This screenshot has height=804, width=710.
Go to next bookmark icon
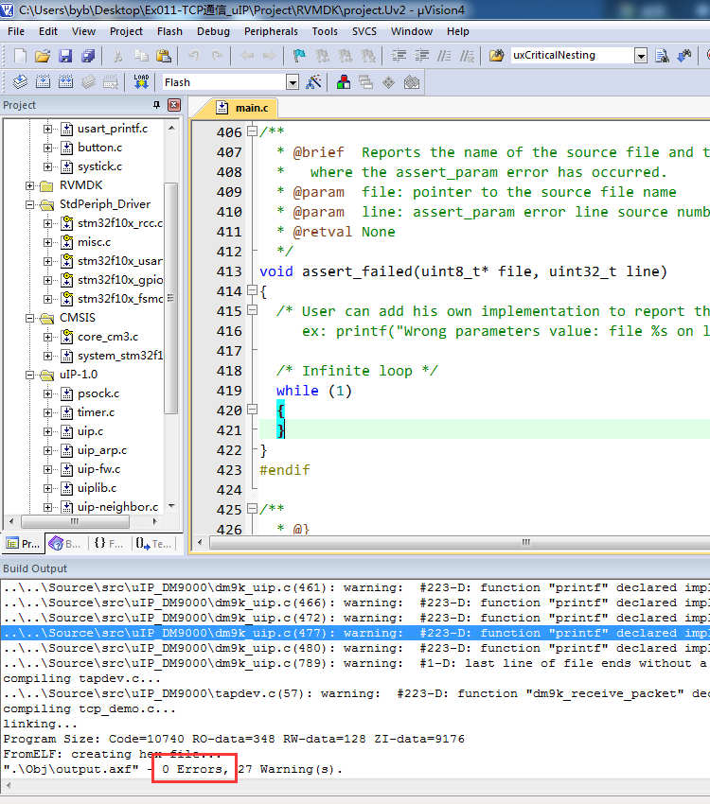point(346,56)
